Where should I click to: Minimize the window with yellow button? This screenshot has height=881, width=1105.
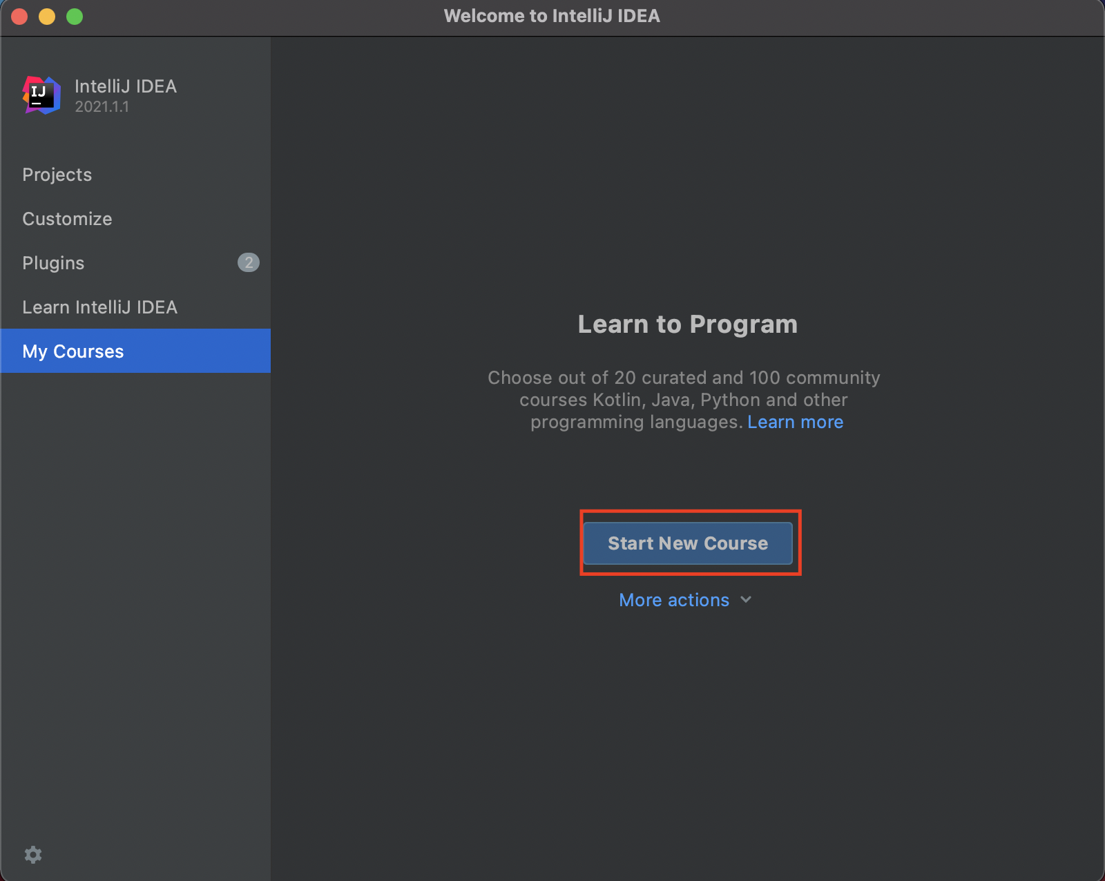(x=47, y=16)
